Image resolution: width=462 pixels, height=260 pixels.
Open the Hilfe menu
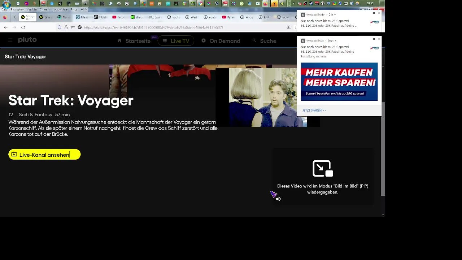pos(84,9)
